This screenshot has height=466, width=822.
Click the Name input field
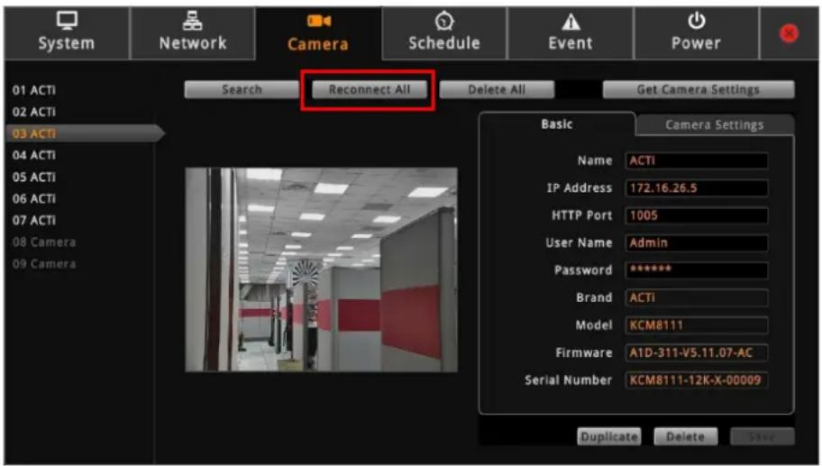click(x=697, y=160)
